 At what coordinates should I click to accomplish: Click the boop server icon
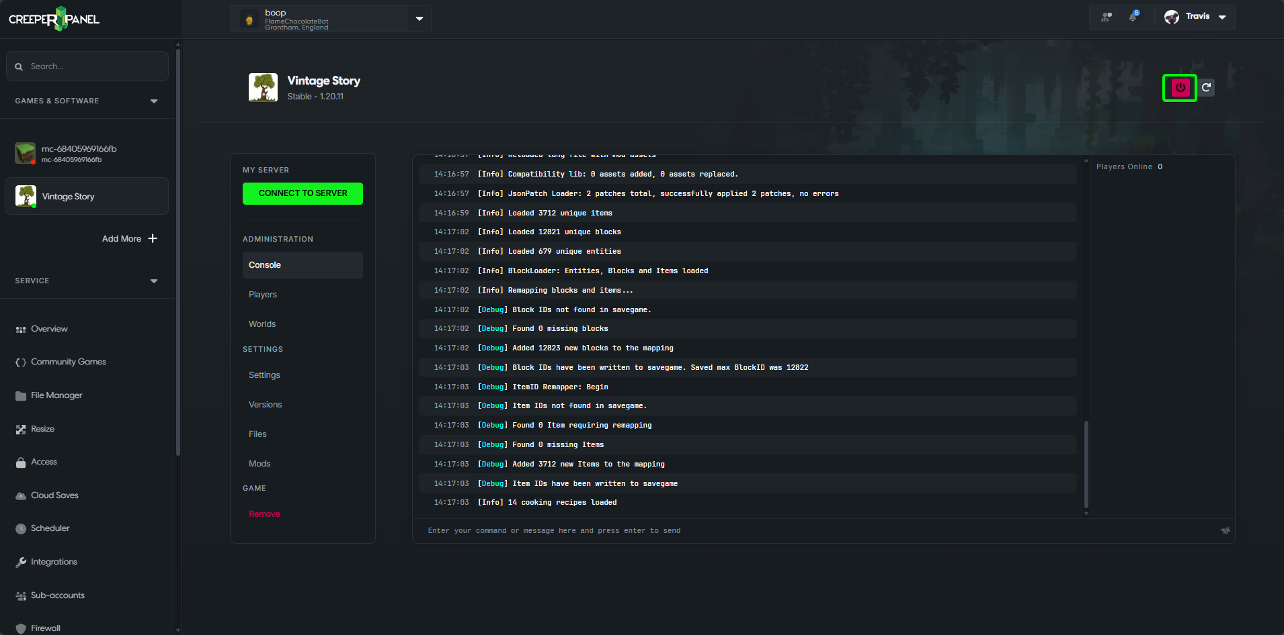click(249, 19)
